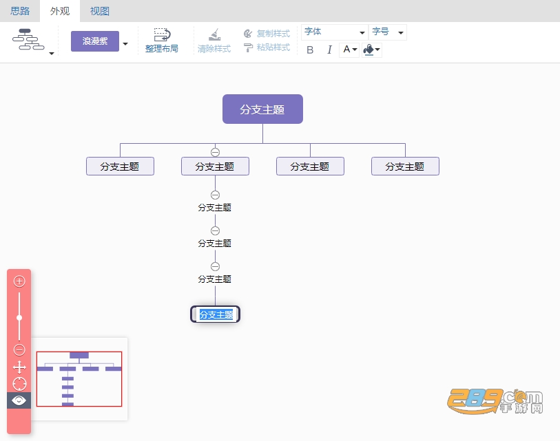Click the highlighted editing text box 分支主题
The height and width of the screenshot is (441, 560).
click(216, 314)
